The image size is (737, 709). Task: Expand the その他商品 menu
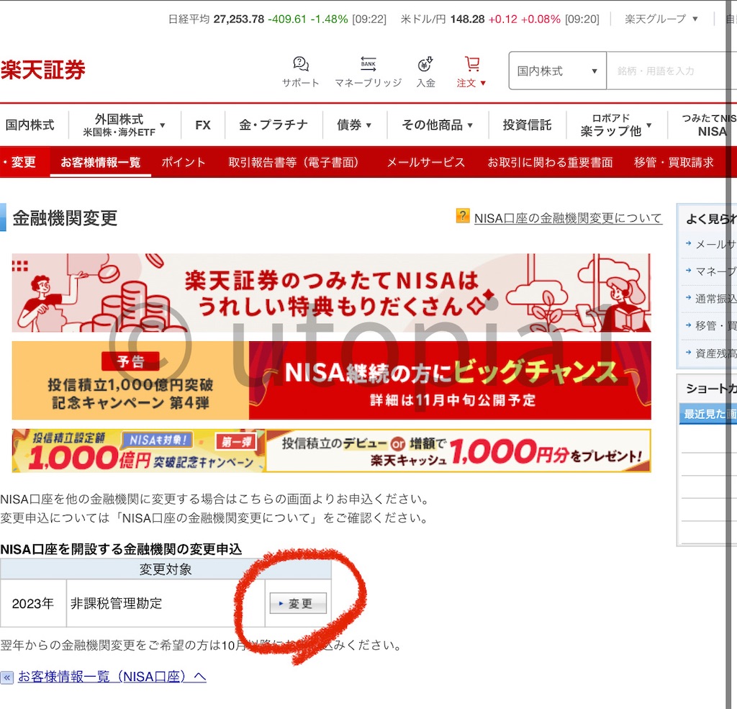coord(437,125)
